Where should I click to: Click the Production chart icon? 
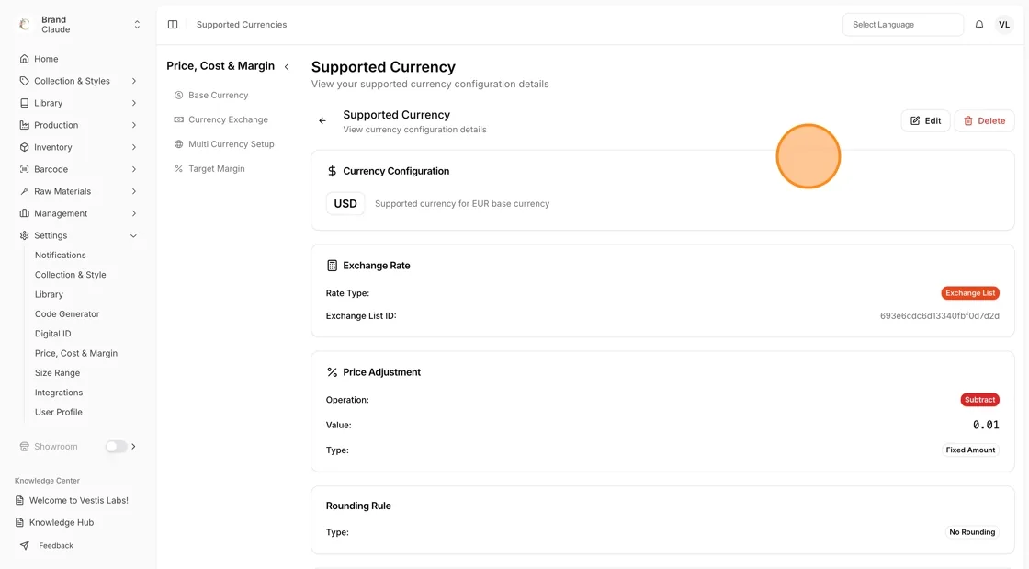[24, 125]
